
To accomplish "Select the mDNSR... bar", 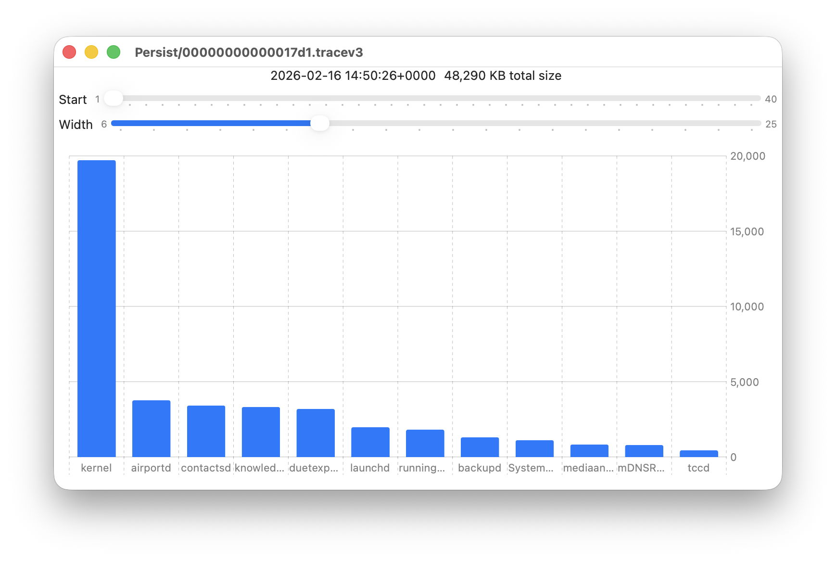I will [644, 451].
